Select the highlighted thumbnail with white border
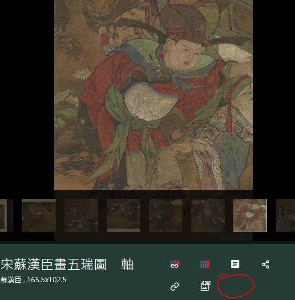This screenshot has height=300, width=295. tap(250, 215)
